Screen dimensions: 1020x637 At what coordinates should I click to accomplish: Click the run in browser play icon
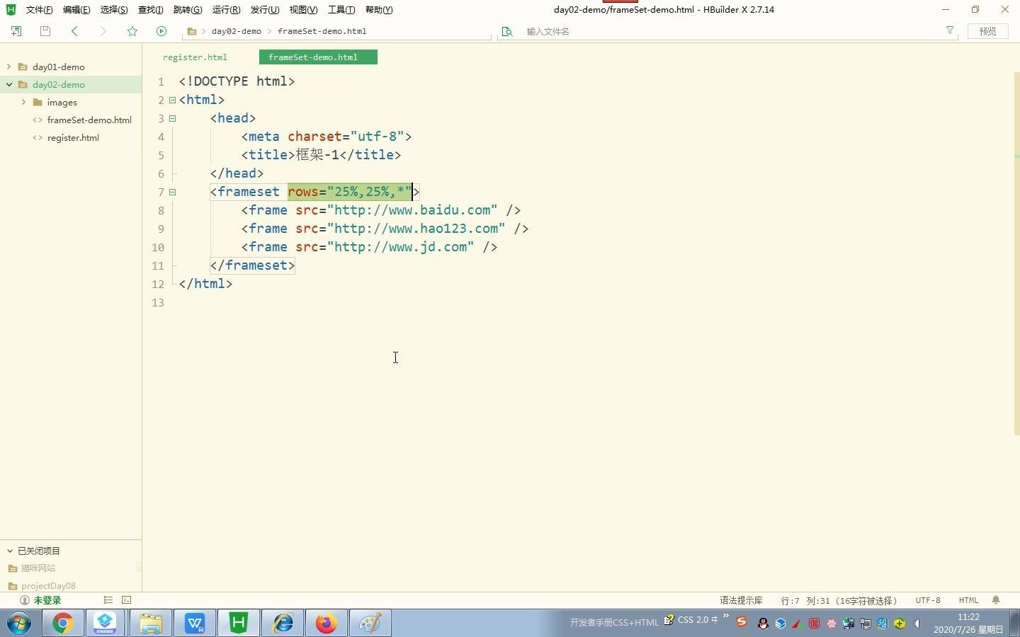pos(161,31)
